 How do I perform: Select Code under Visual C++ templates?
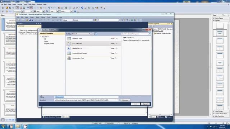click(46, 42)
